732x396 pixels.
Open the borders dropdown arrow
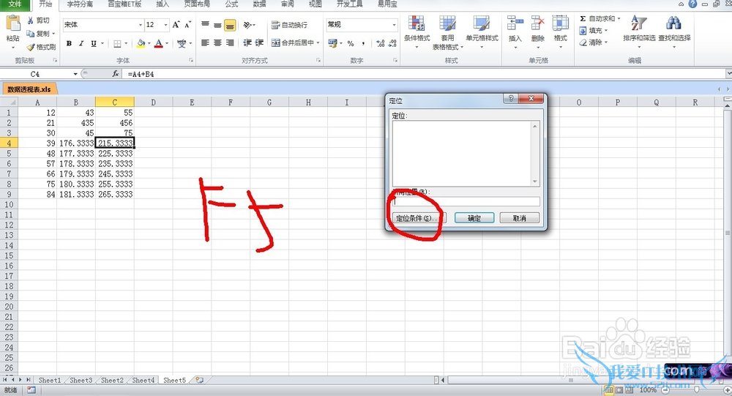pos(126,43)
